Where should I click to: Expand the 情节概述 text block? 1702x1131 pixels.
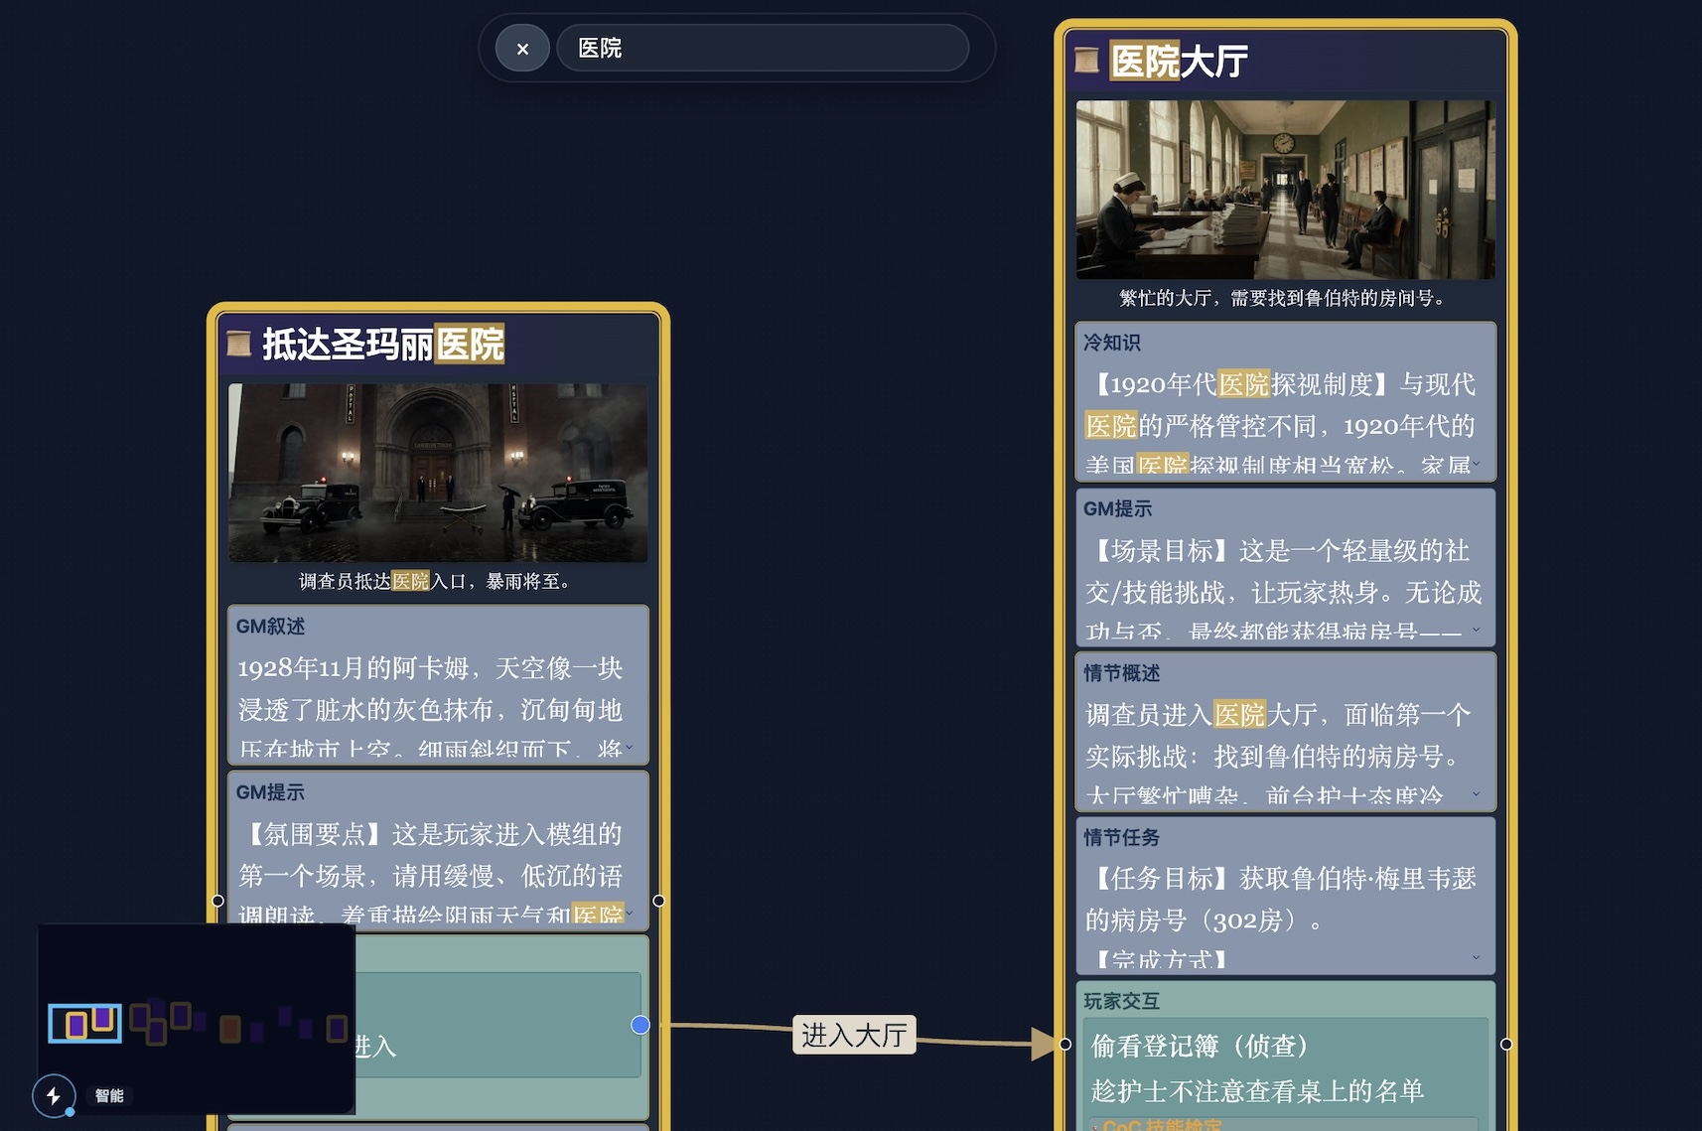click(x=1477, y=793)
